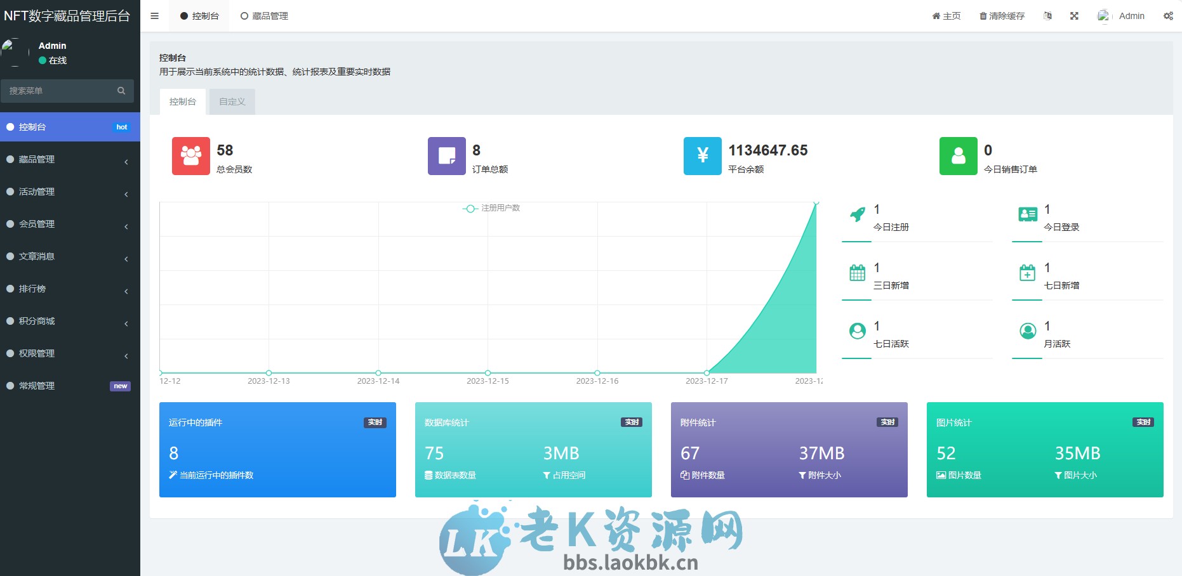The image size is (1182, 576).
Task: Open the sidebar collapse hamburger icon
Action: click(x=154, y=16)
